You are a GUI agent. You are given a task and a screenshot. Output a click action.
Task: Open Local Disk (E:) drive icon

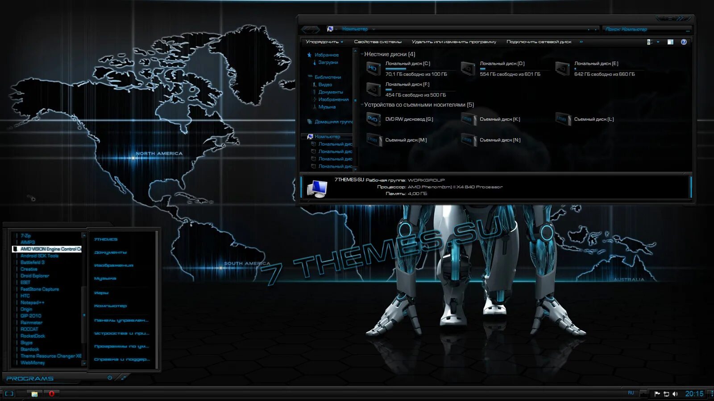click(x=562, y=69)
